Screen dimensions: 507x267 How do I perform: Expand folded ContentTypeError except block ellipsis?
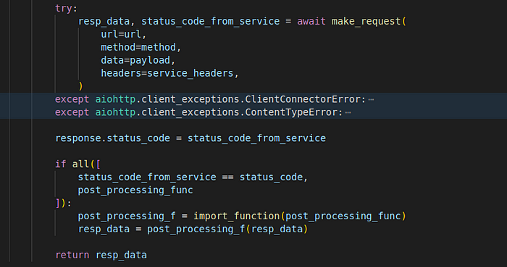(348, 112)
